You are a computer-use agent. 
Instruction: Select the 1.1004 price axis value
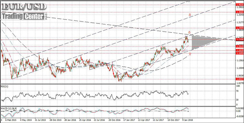click(240, 68)
